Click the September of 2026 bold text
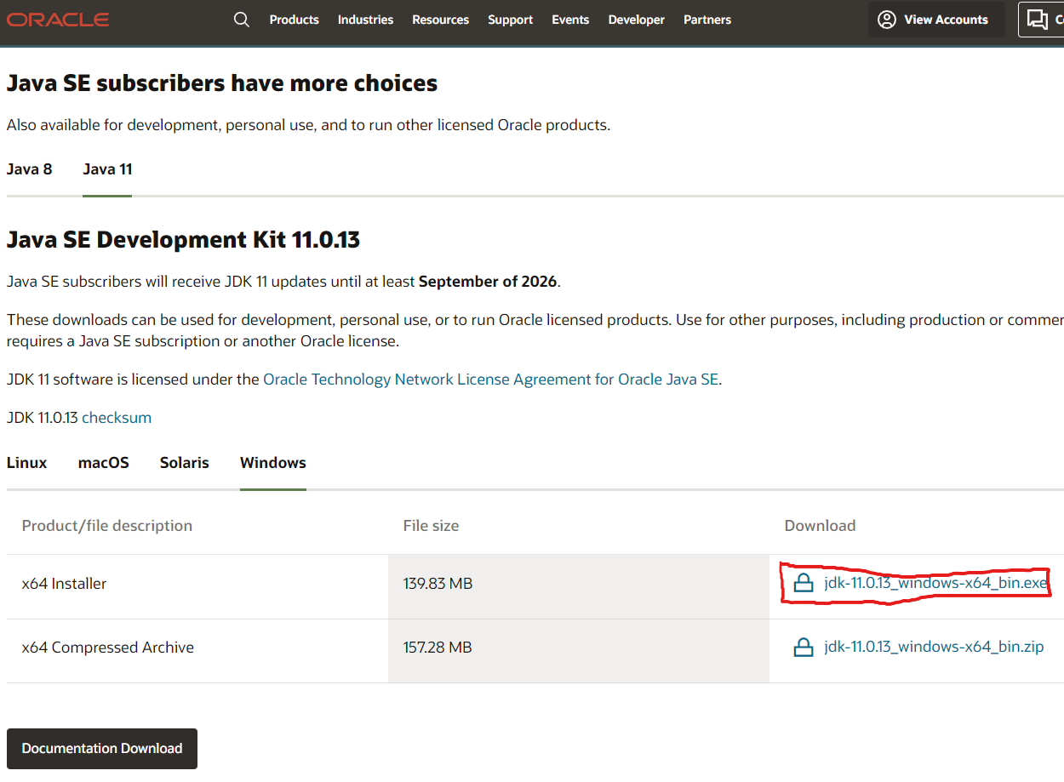This screenshot has width=1064, height=782. (x=488, y=282)
